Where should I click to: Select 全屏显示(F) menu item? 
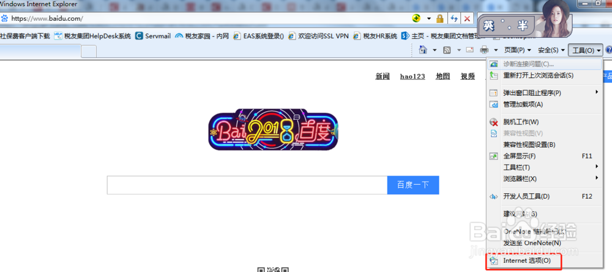pyautogui.click(x=544, y=156)
